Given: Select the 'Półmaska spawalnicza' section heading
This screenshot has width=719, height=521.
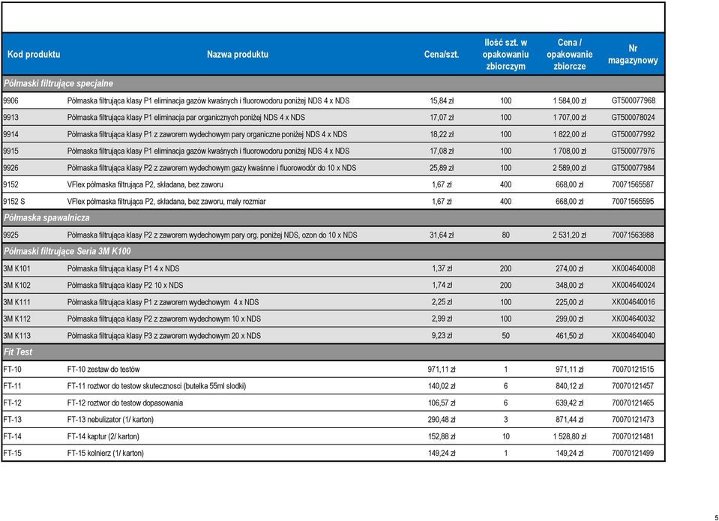Looking at the screenshot, I should coord(46,218).
